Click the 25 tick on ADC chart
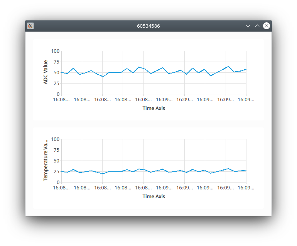The width and height of the screenshot is (297, 246). click(56, 84)
